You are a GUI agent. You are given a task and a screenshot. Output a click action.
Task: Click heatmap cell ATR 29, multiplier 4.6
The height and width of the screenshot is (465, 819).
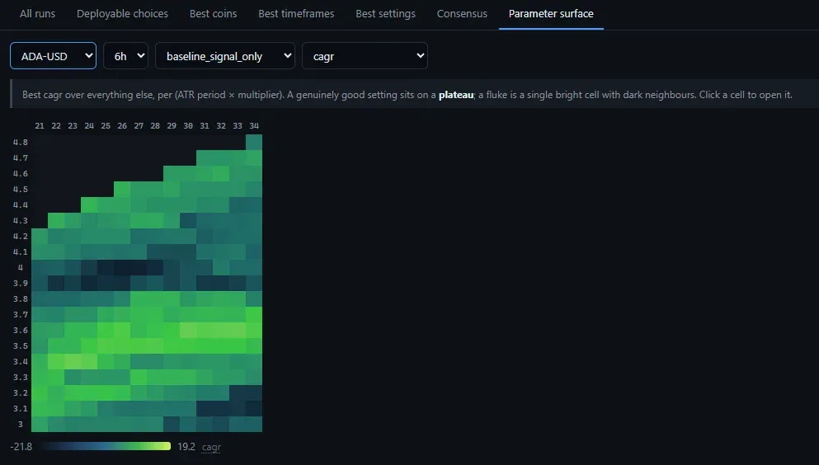point(172,173)
